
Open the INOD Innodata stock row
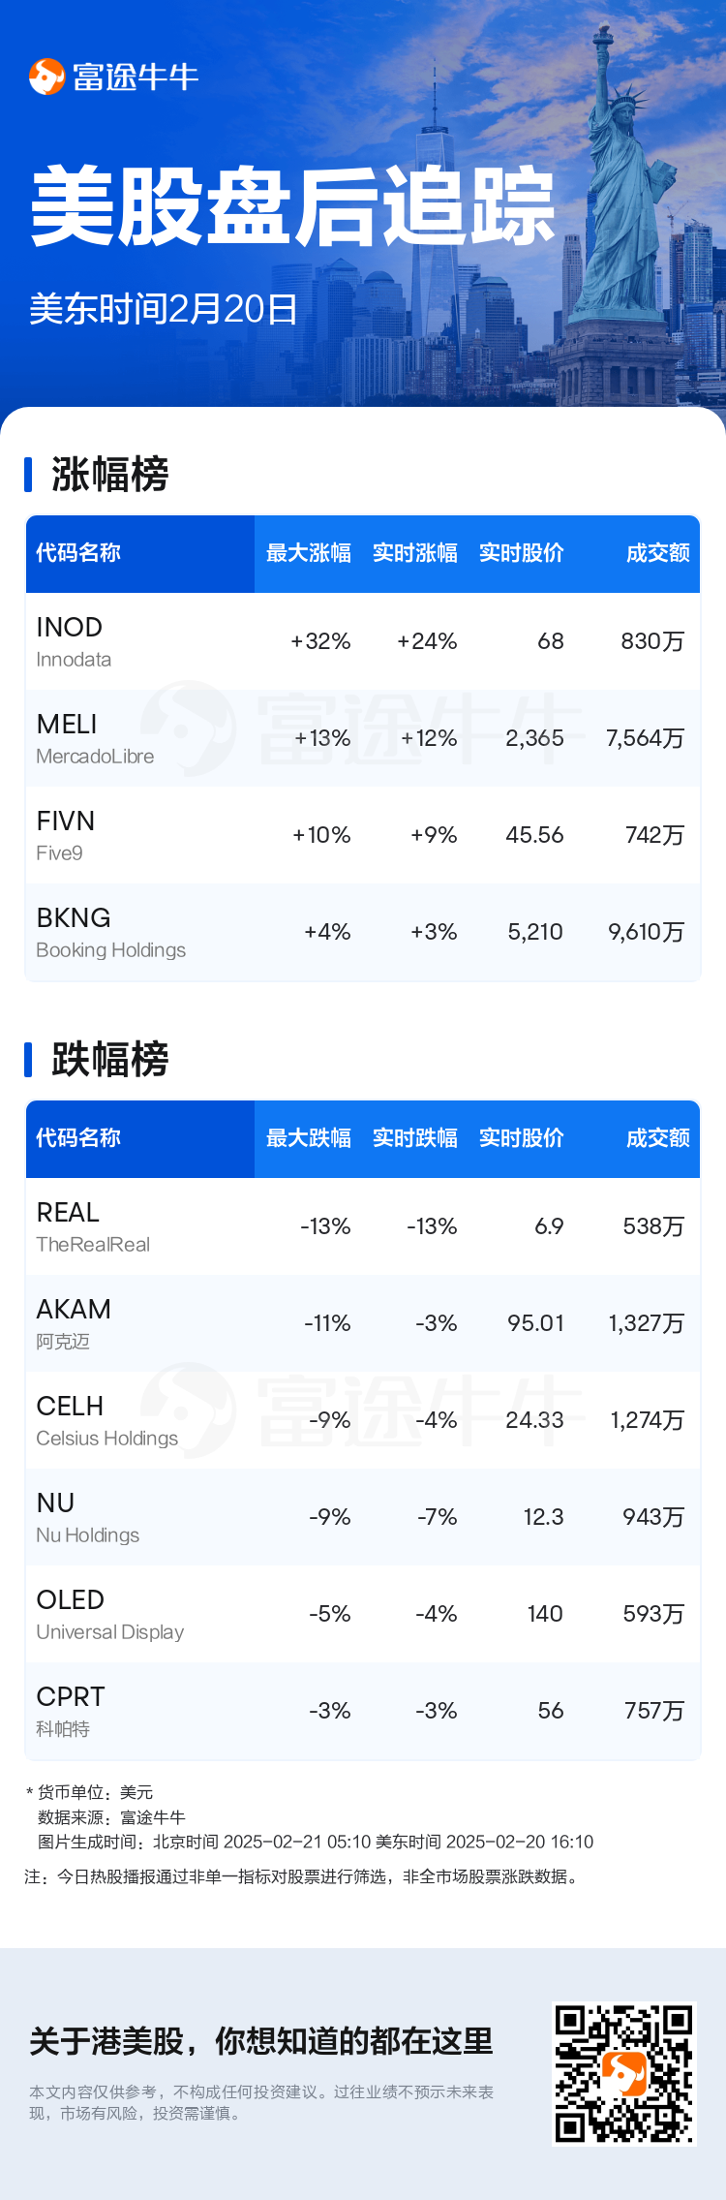(x=362, y=641)
